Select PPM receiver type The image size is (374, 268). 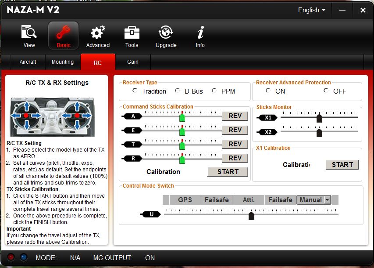click(214, 91)
